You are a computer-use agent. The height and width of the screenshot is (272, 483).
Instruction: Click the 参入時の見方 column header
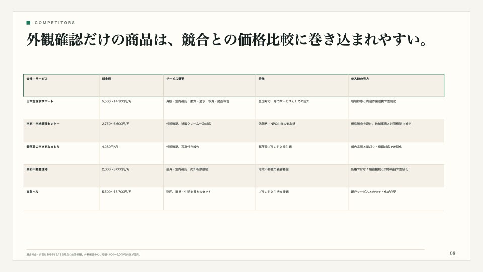(x=396, y=86)
